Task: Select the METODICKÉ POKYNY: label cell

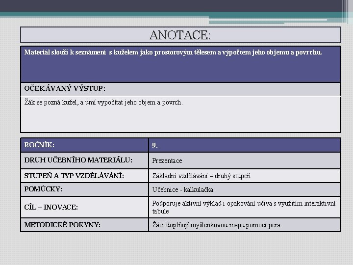Action: pos(85,225)
